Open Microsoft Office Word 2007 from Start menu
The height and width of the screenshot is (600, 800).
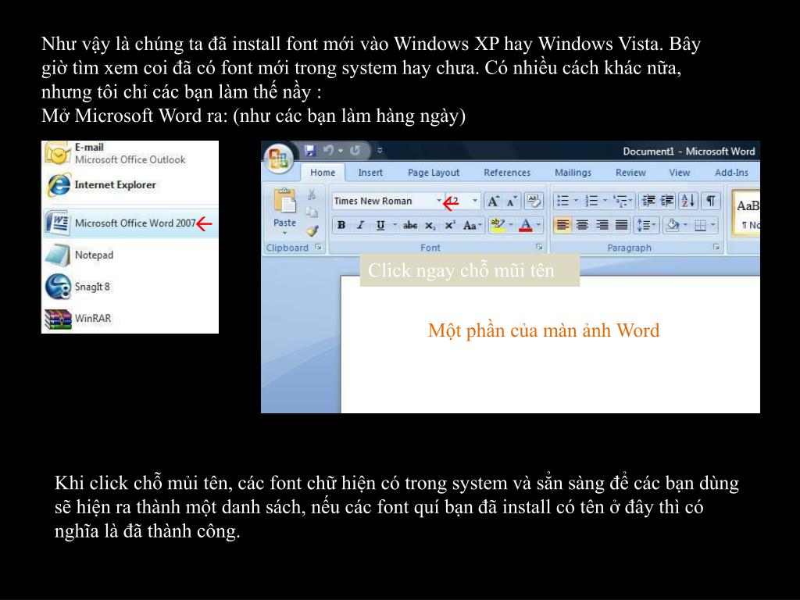tap(130, 223)
